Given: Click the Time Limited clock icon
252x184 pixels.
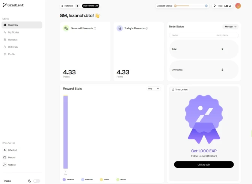Looking at the screenshot, I should tap(173, 90).
